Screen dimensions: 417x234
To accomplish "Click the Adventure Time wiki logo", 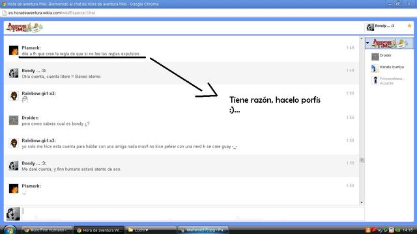I will click(x=25, y=27).
